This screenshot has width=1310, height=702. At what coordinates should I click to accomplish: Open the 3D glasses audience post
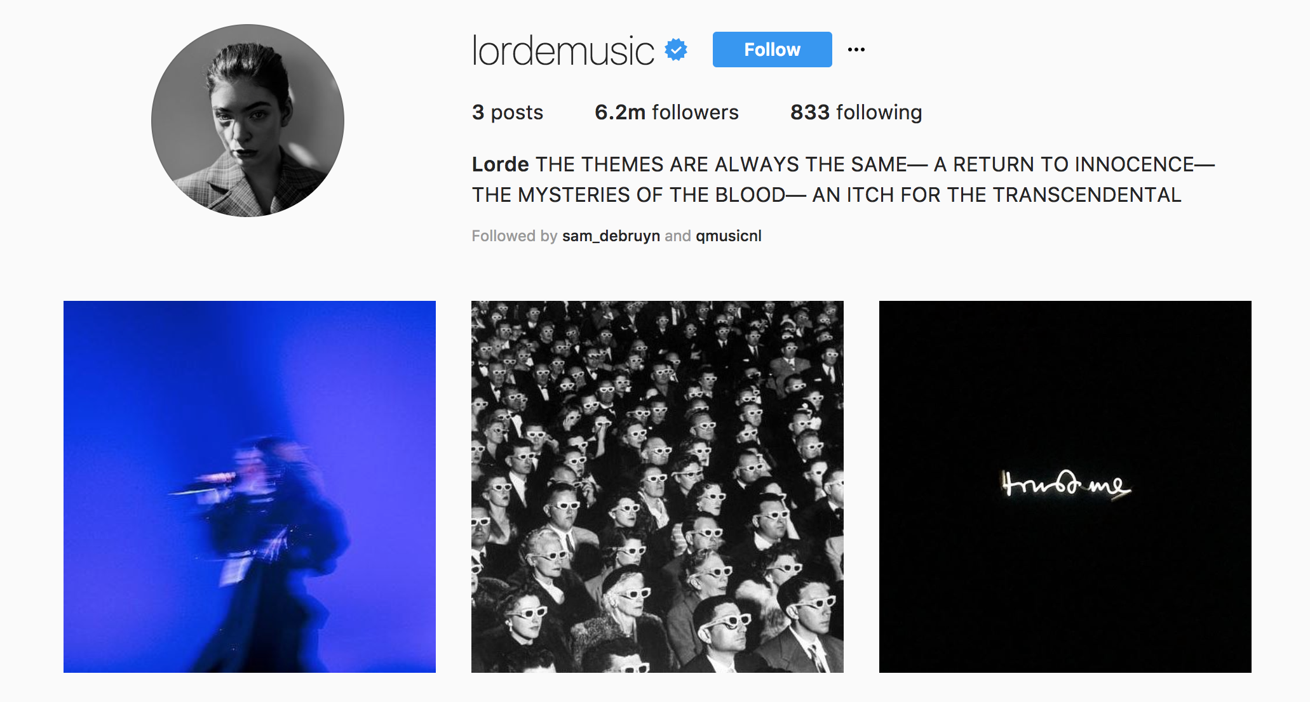click(658, 487)
